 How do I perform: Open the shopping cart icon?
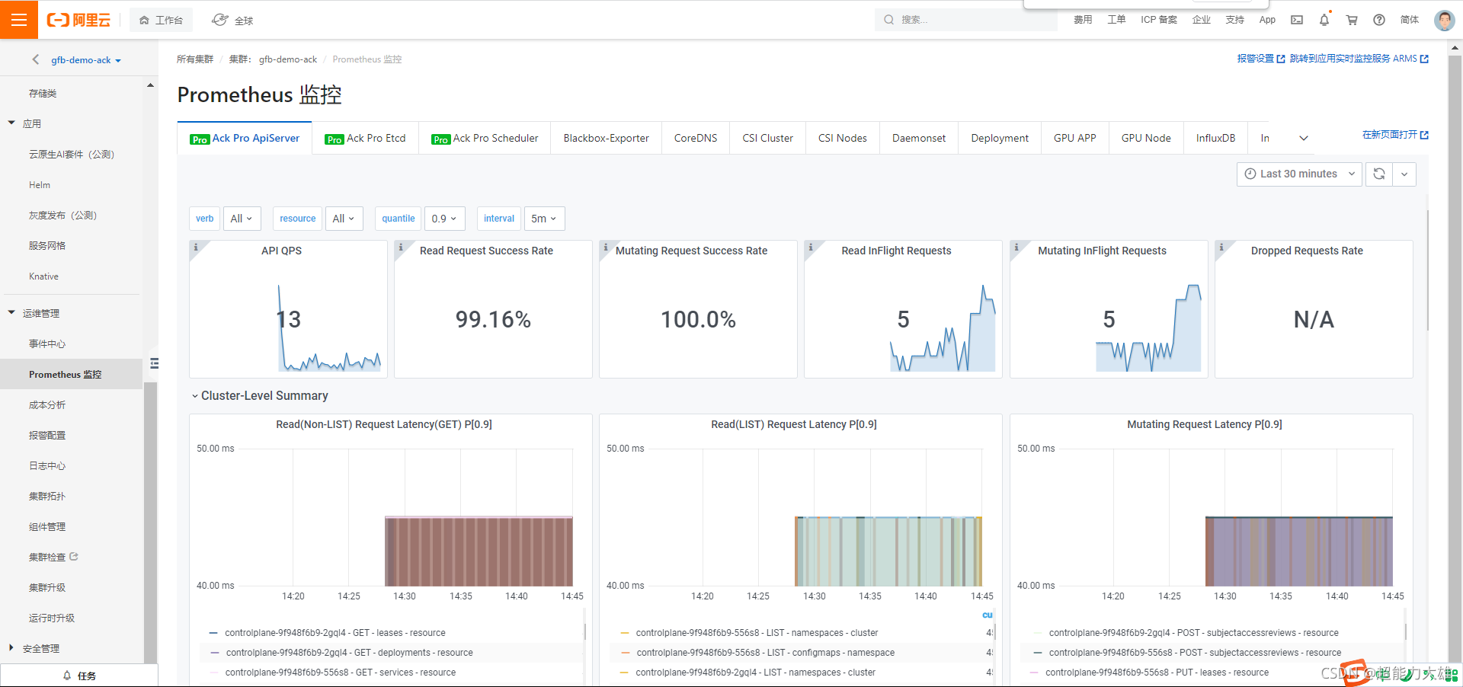1352,20
